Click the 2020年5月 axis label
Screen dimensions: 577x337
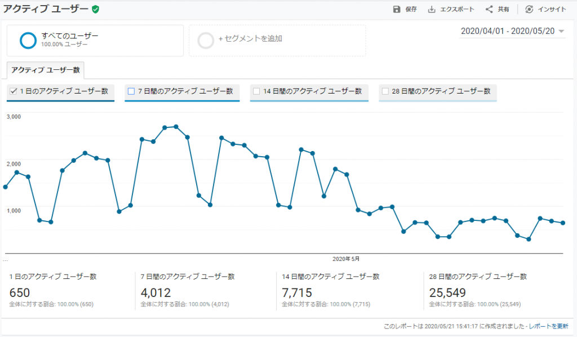click(346, 259)
